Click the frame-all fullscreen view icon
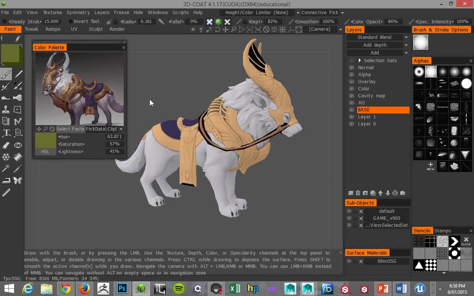The image size is (474, 296). (299, 30)
